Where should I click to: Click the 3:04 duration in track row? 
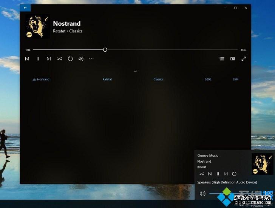236,79
